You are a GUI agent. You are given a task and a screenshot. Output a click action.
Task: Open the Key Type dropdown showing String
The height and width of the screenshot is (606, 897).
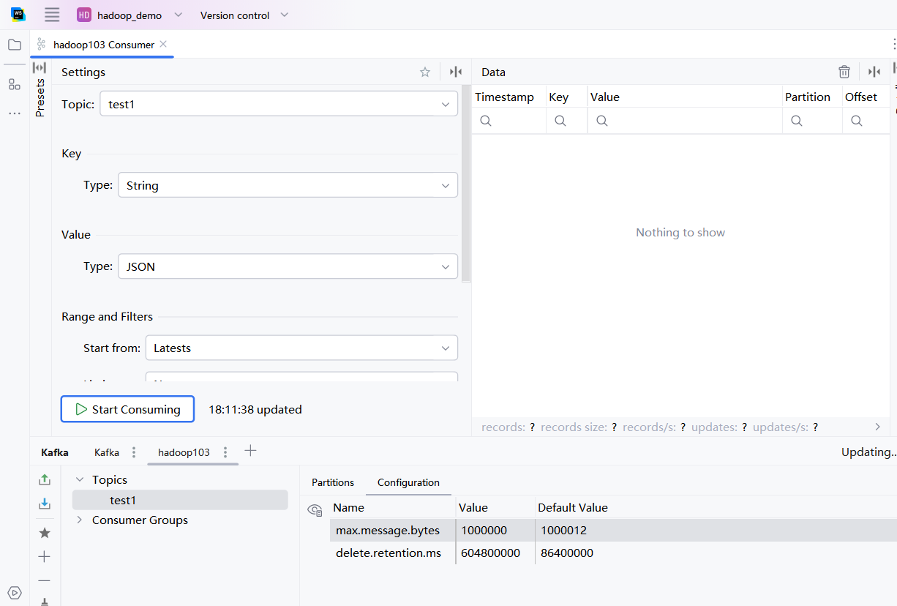pyautogui.click(x=288, y=185)
